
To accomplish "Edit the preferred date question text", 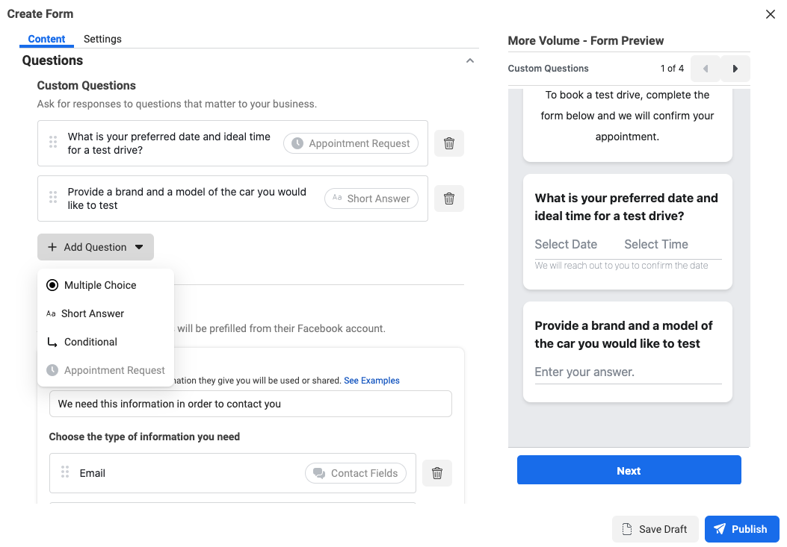I will (169, 143).
